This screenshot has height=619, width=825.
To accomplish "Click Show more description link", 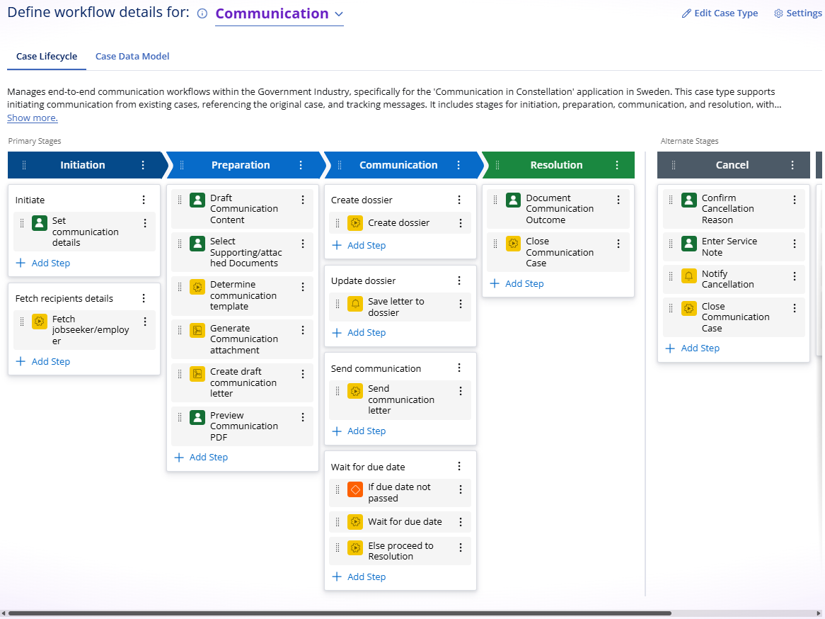I will [32, 118].
